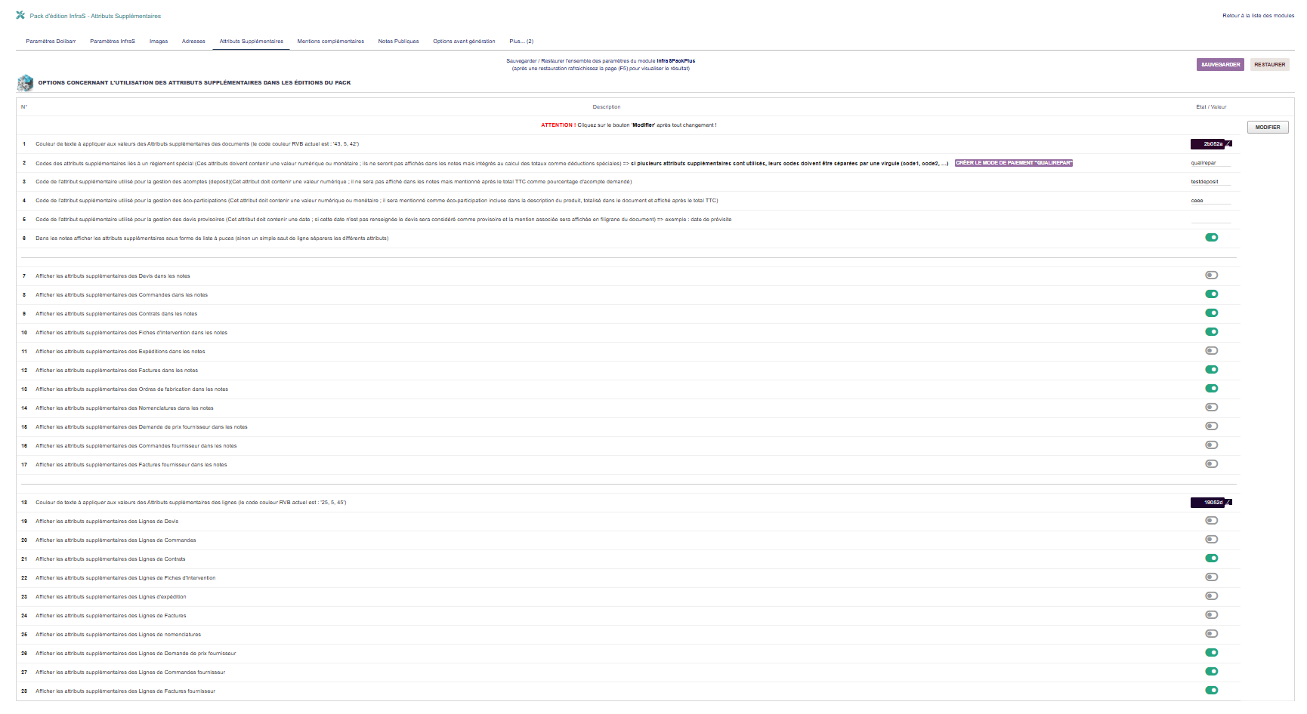Switch to the Paramètres Dolibarr tab

(x=51, y=42)
